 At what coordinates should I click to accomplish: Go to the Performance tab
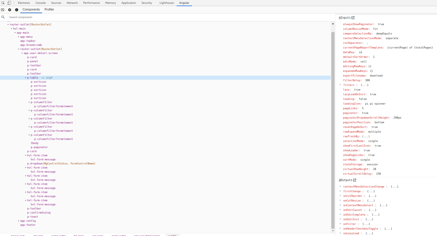(91, 3)
